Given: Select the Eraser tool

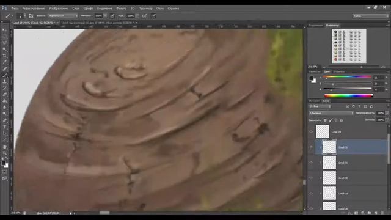Looking at the screenshot, I should click(x=4, y=95).
